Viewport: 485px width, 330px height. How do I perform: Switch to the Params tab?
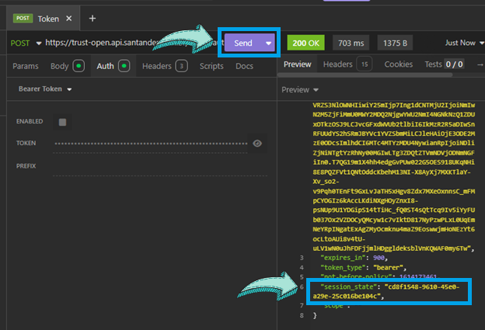tap(26, 66)
